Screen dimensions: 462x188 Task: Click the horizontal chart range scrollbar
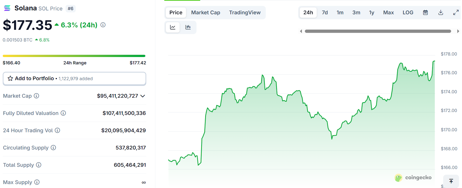378,31
